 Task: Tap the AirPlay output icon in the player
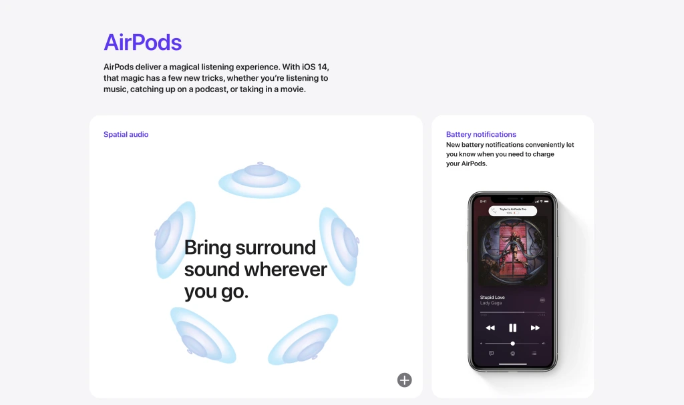512,354
